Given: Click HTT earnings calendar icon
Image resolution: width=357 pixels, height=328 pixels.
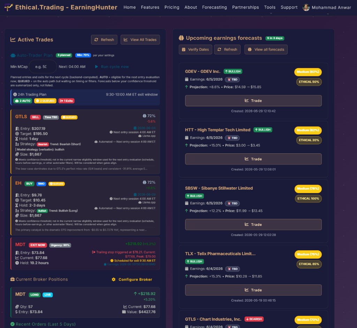Looking at the screenshot, I should 187,138.
